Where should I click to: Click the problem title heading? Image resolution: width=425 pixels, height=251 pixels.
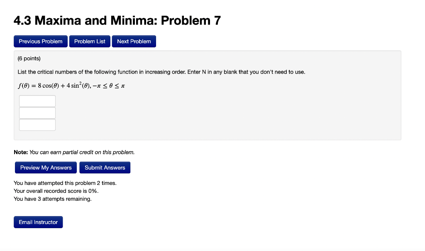tap(117, 20)
